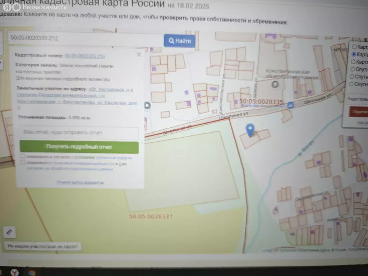This screenshot has height=276, width=368.
Task: Select the ruler measurement tool on the map
Action: click(9, 232)
